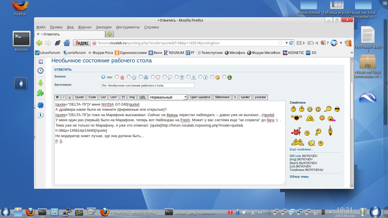
Task: Select the question mark post icon radio
Action: pos(177,77)
